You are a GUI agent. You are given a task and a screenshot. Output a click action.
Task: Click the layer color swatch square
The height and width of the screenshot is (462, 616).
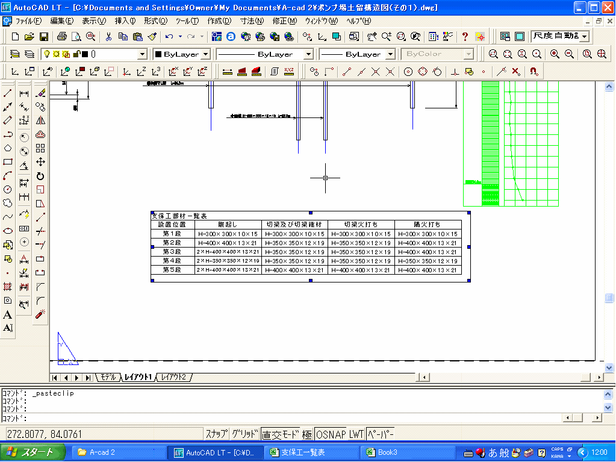pyautogui.click(x=84, y=54)
